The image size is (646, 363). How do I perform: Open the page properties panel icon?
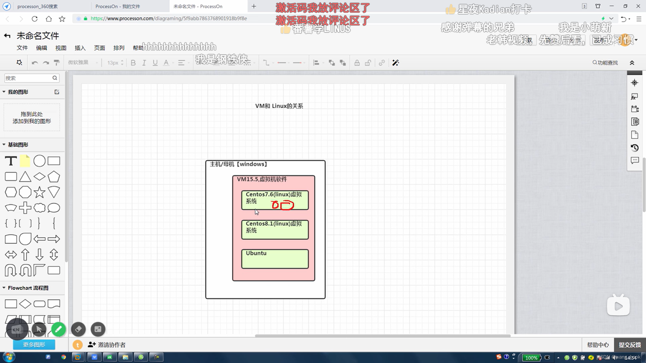coord(635,135)
